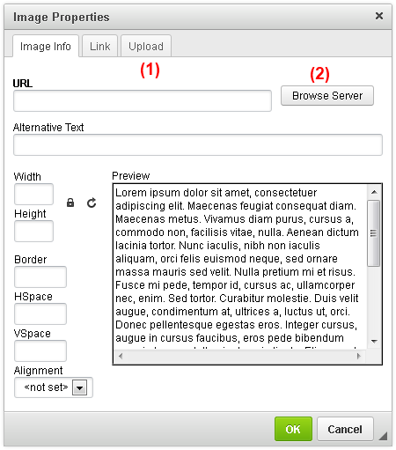396x450 pixels.
Task: Open the Alignment dropdown arrow
Action: coord(79,387)
